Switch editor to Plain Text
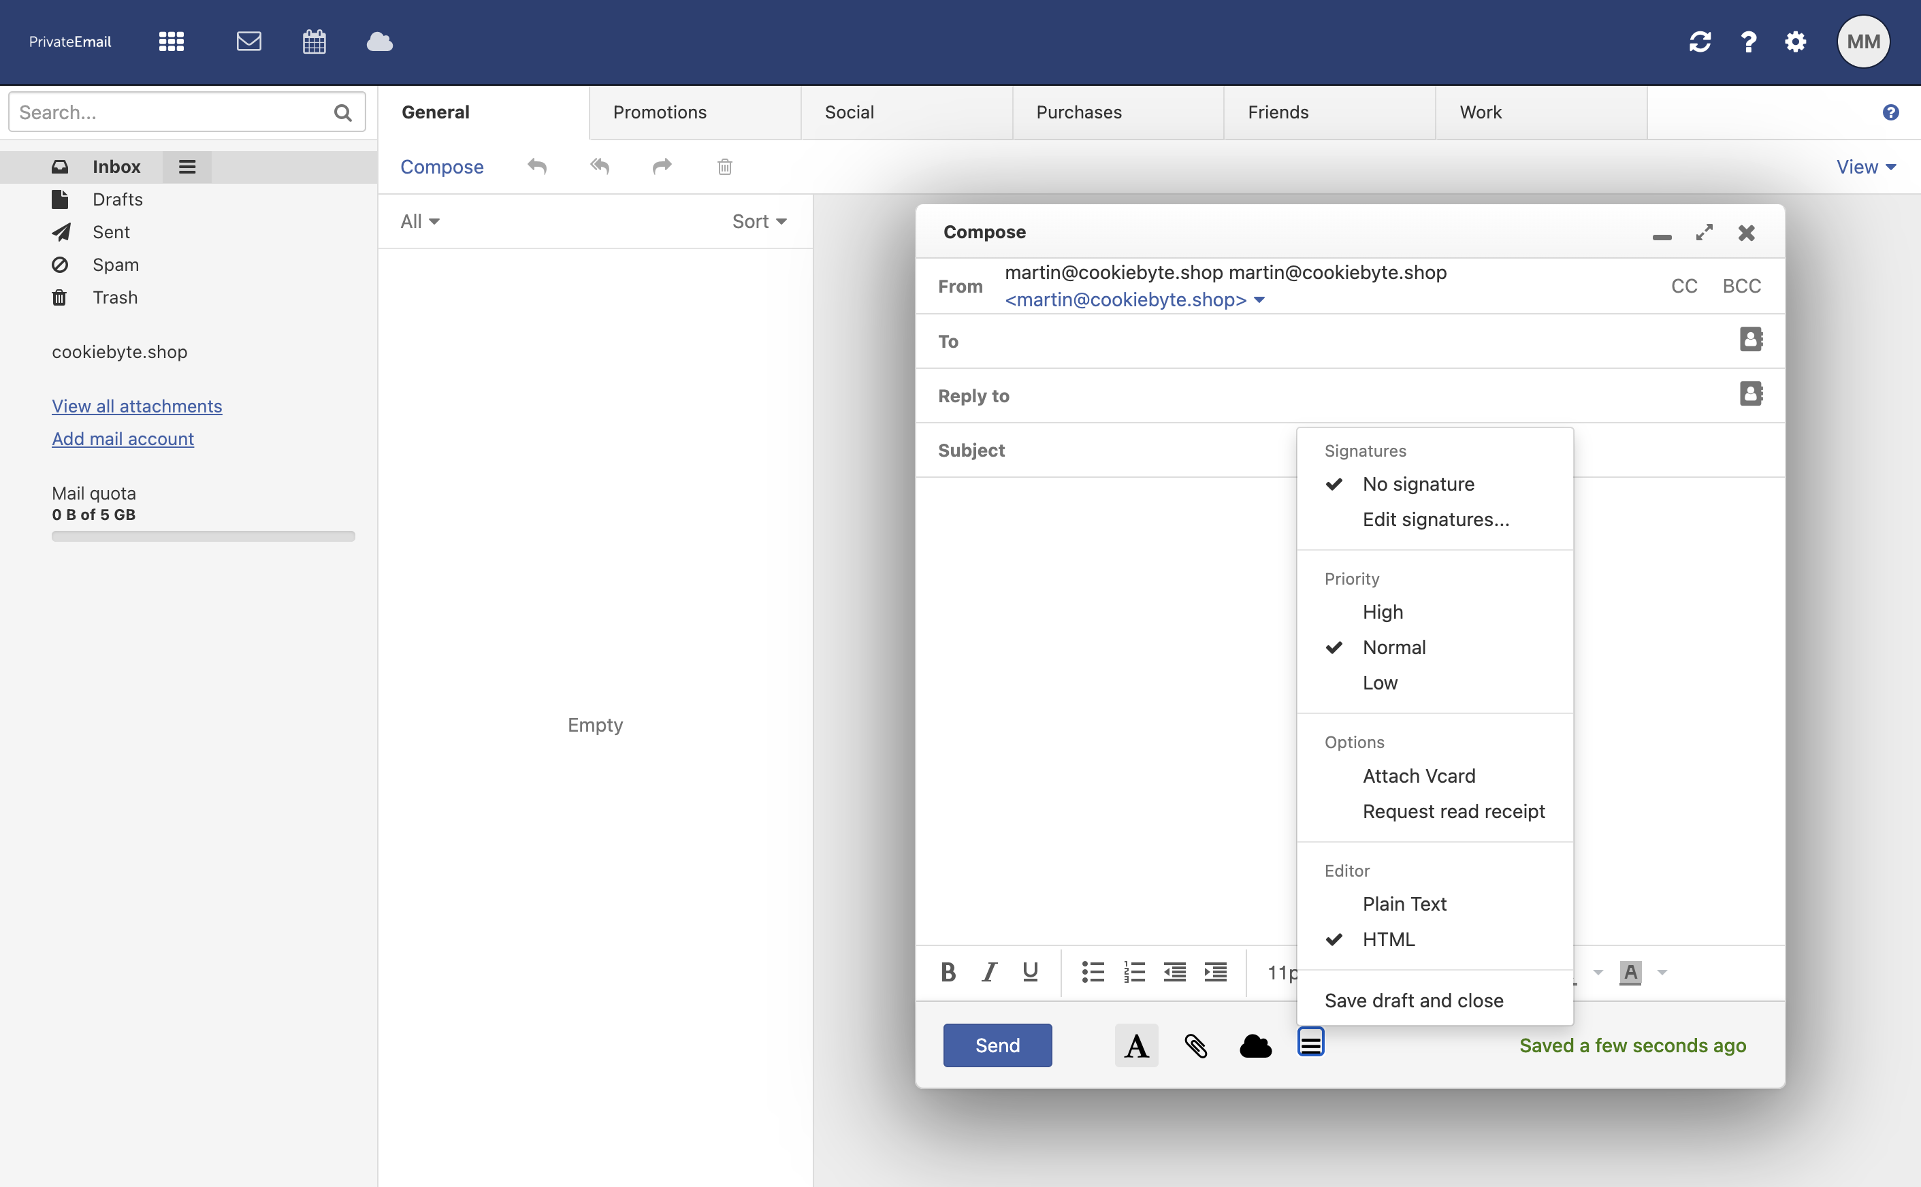 click(x=1404, y=904)
